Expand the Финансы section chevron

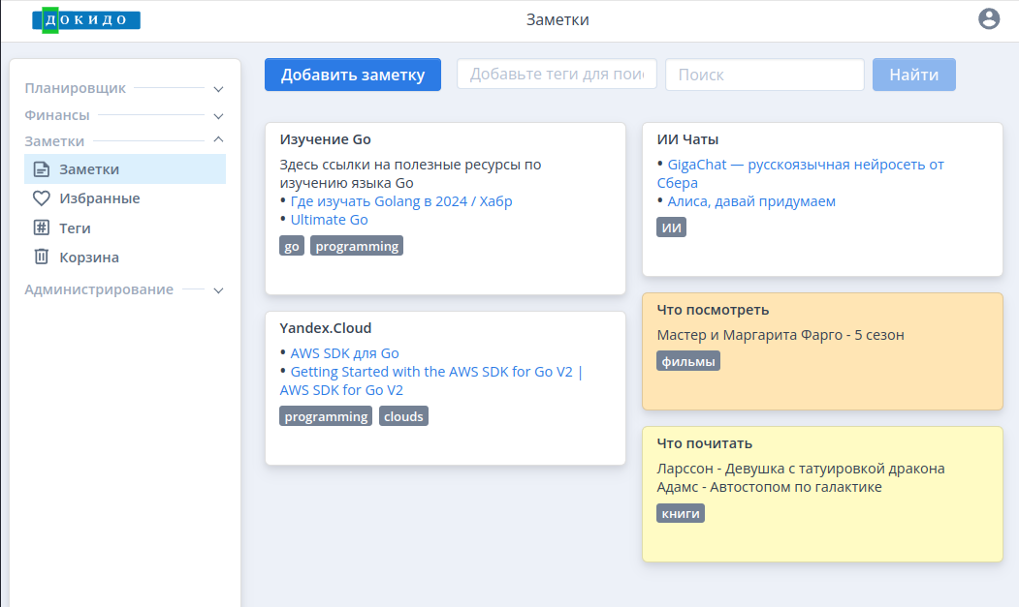click(x=218, y=116)
